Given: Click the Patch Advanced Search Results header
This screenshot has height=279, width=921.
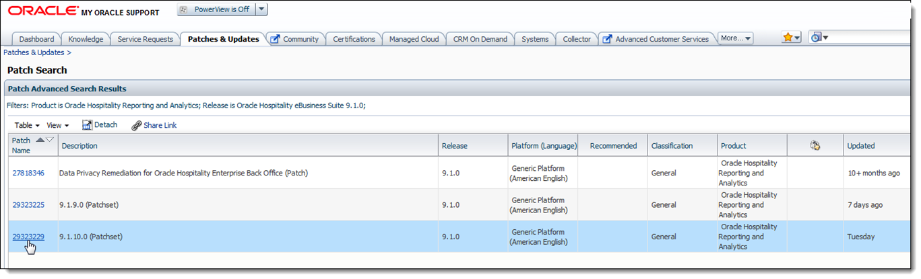Looking at the screenshot, I should 67,89.
